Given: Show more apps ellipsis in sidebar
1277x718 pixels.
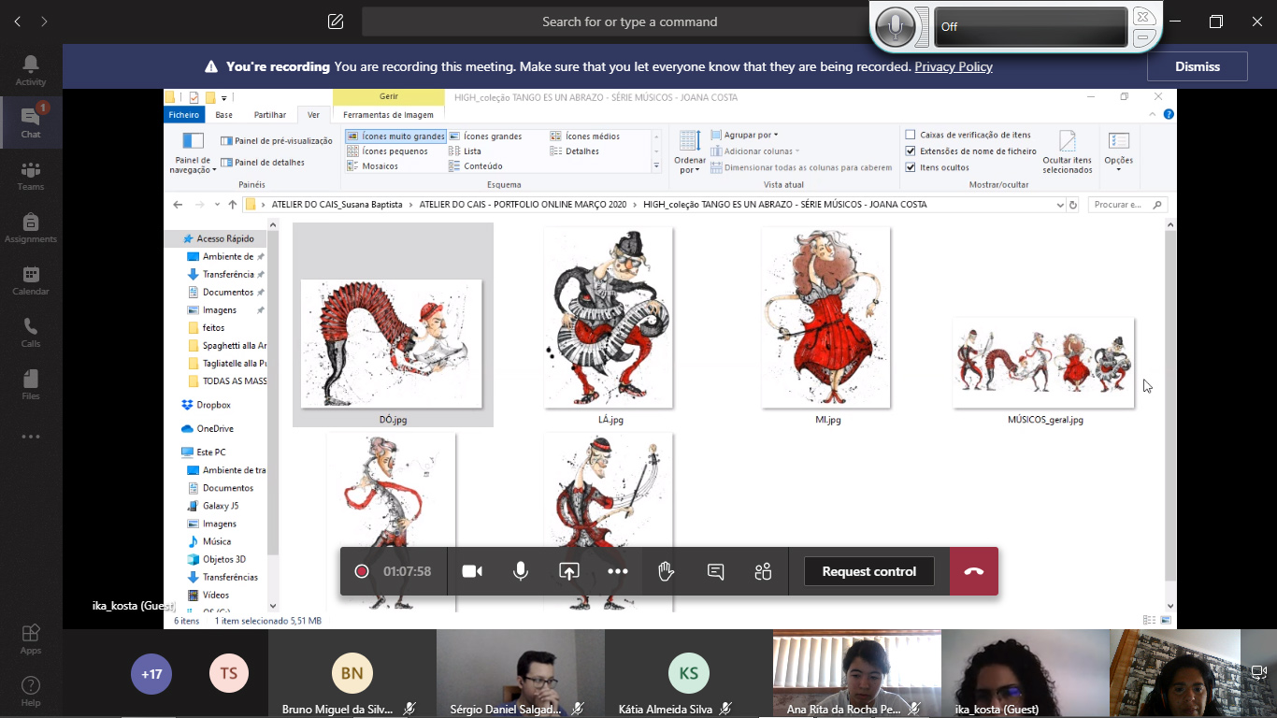Looking at the screenshot, I should pos(31,437).
